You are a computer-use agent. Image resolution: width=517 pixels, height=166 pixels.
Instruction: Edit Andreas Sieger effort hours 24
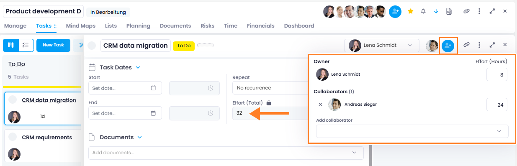497,105
